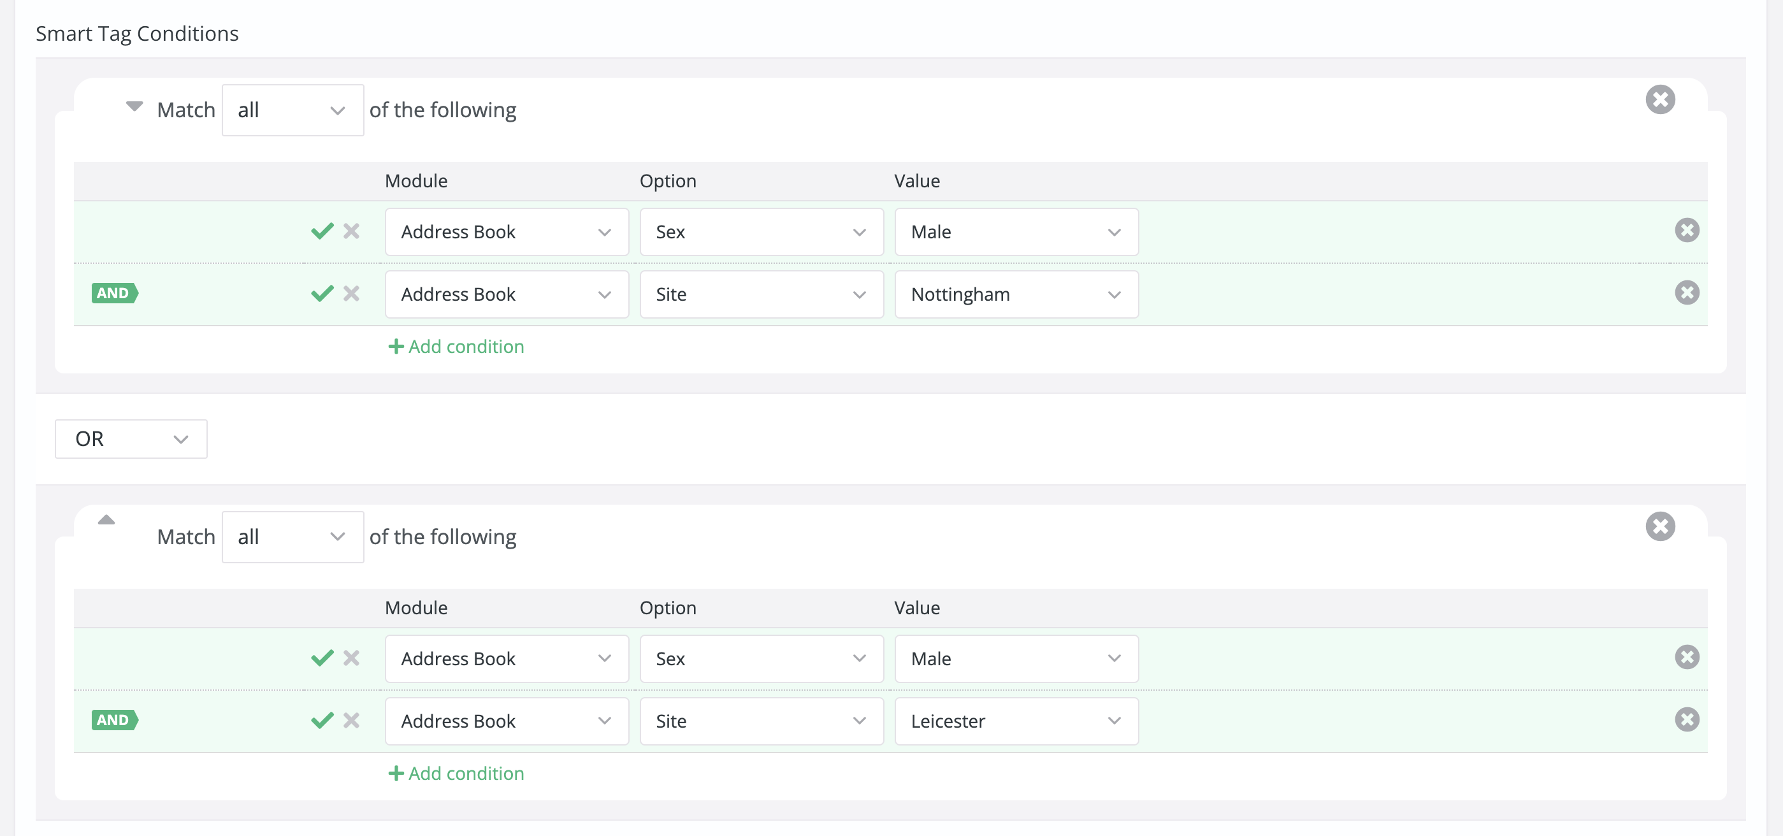The image size is (1783, 836).
Task: Open Site option dropdown on Nottingham row
Action: click(762, 294)
